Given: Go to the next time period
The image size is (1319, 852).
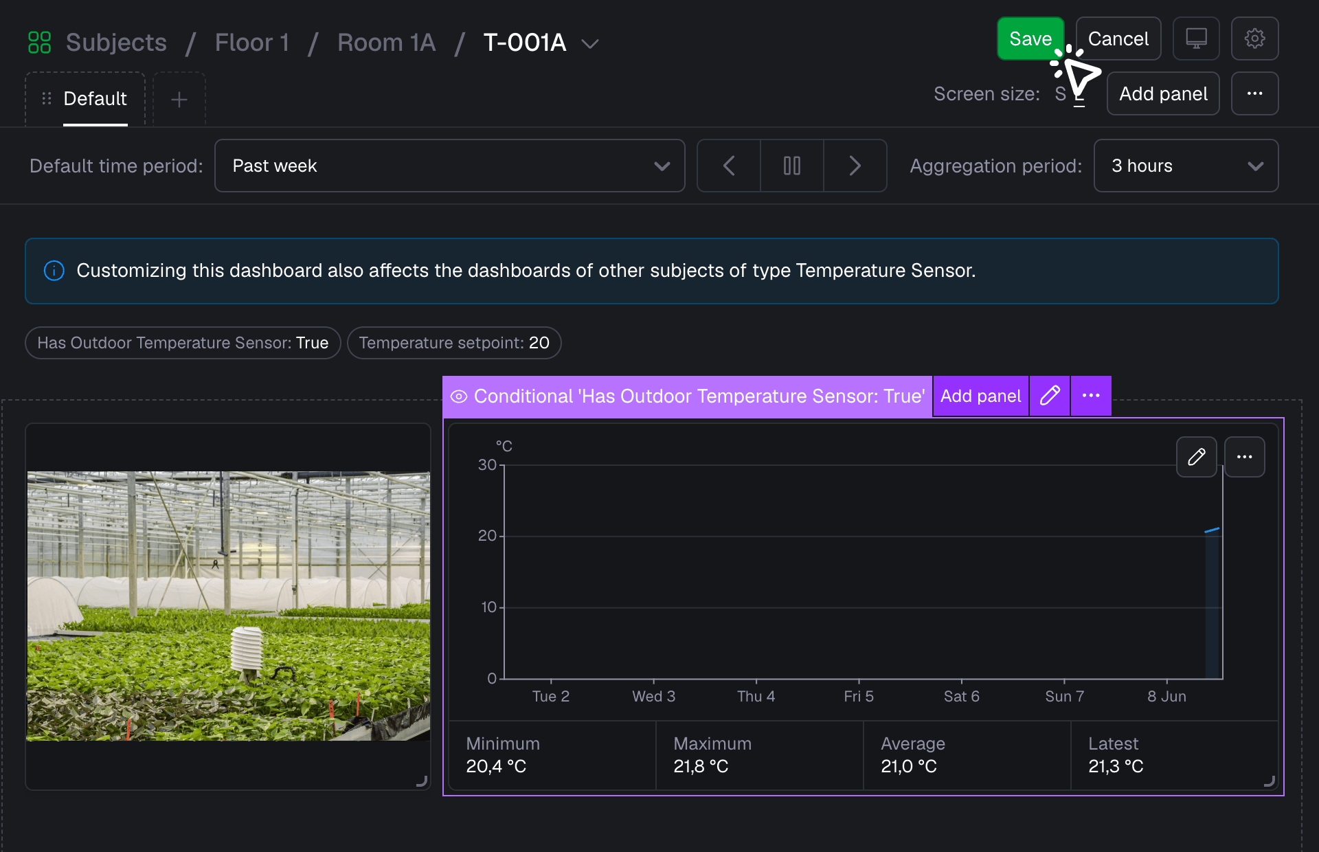Looking at the screenshot, I should tap(855, 166).
